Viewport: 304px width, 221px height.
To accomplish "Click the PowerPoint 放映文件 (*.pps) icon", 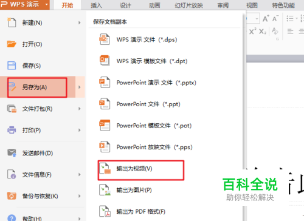I will [x=105, y=147].
